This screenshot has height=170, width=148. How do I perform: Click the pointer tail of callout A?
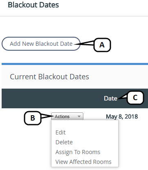[85, 43]
